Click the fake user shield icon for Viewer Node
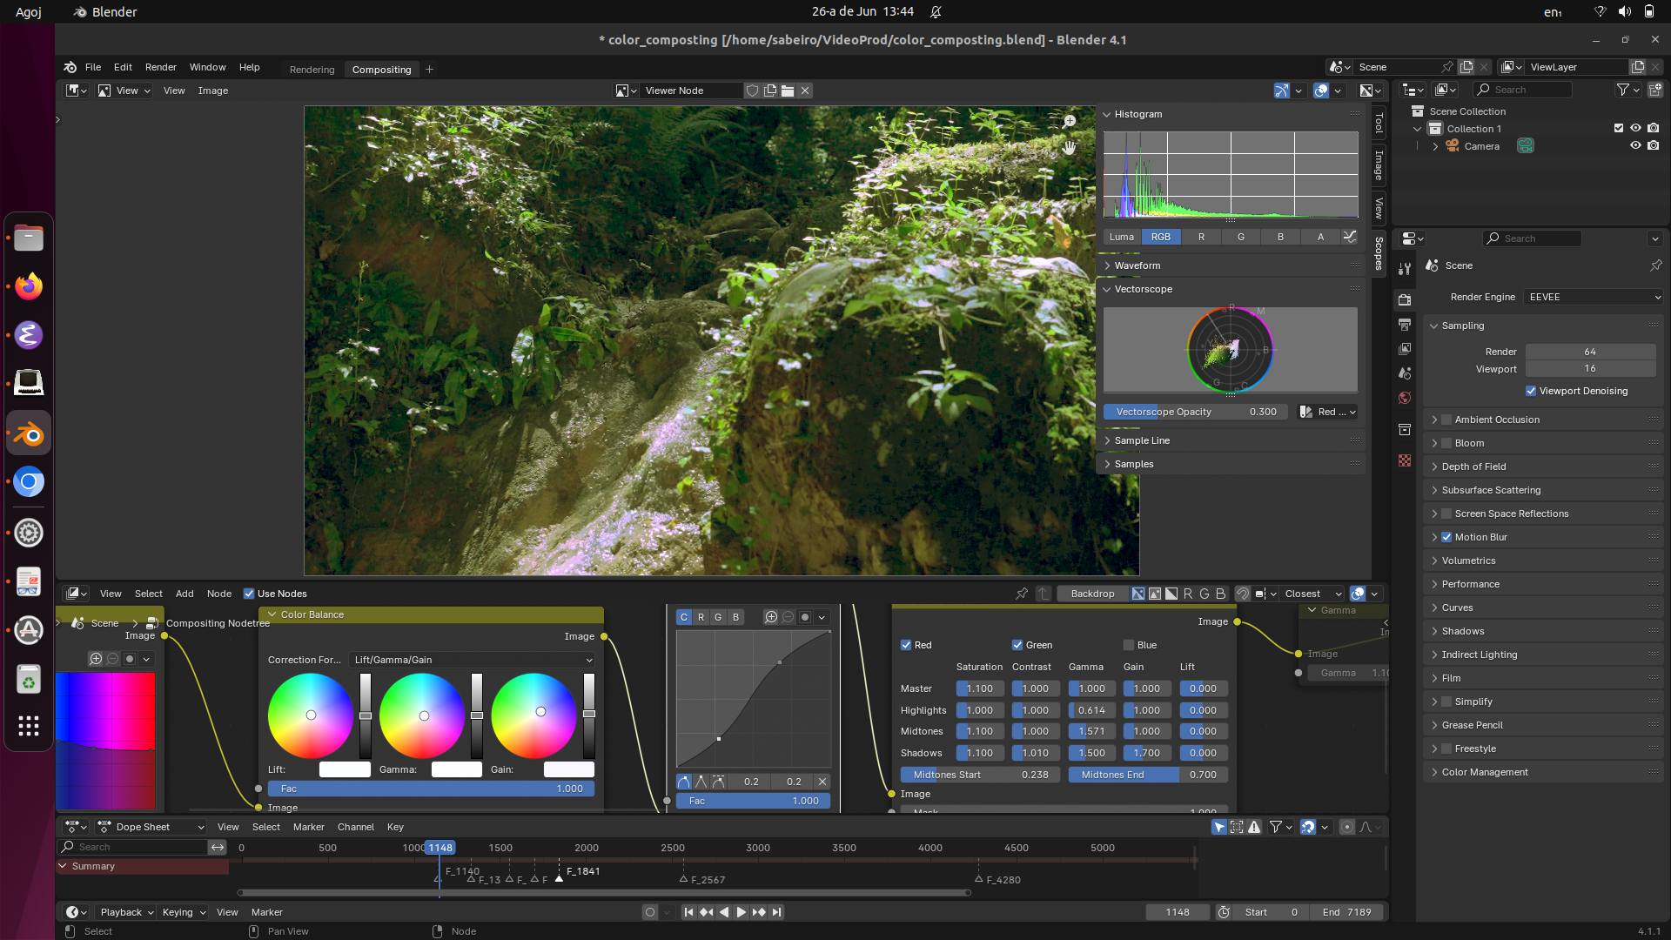 coord(753,91)
